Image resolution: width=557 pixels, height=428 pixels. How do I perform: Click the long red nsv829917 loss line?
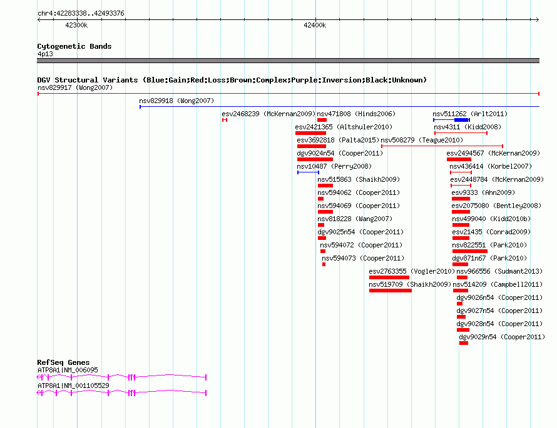point(288,94)
